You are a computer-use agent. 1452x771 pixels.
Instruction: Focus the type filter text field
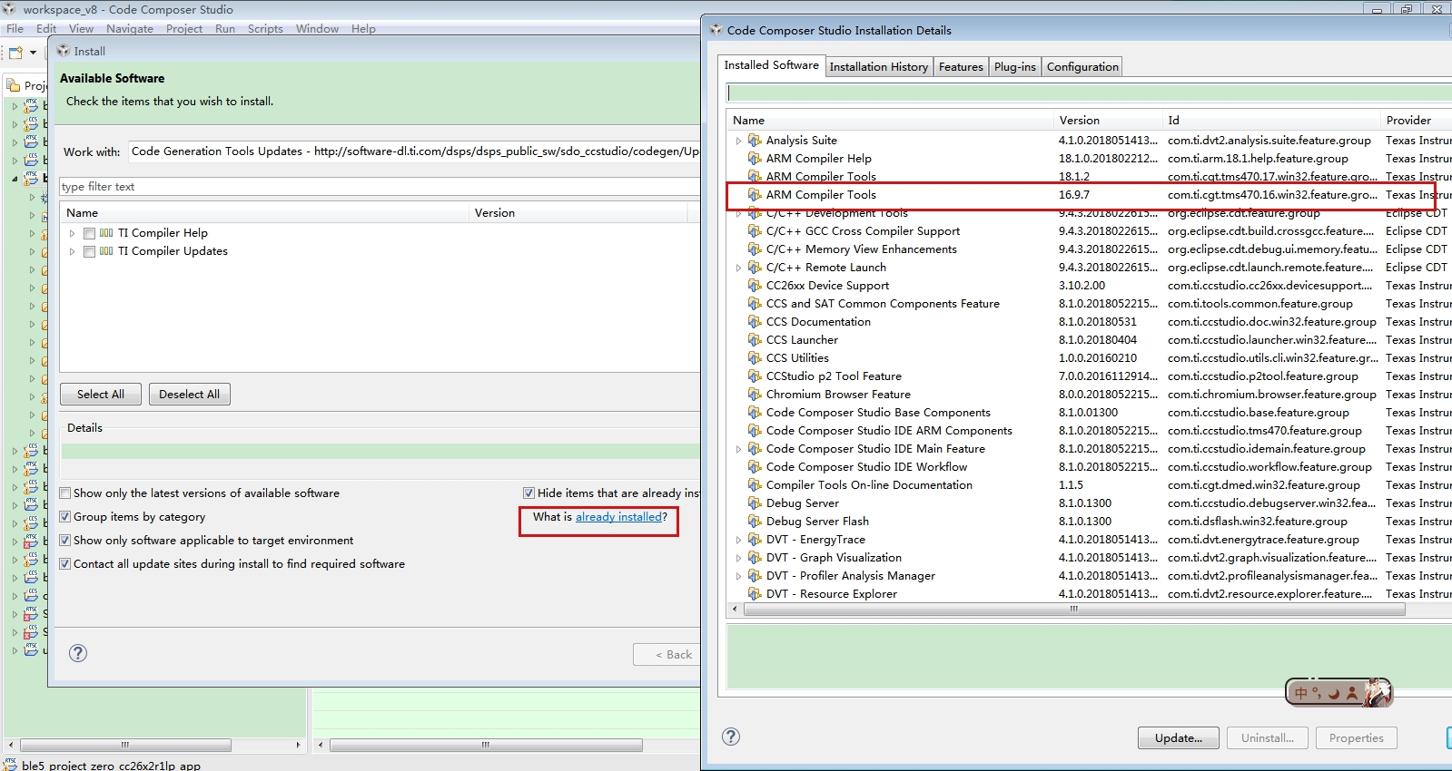pos(380,187)
